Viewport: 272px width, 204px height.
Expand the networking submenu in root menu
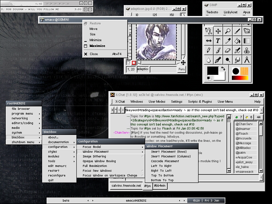point(24,118)
